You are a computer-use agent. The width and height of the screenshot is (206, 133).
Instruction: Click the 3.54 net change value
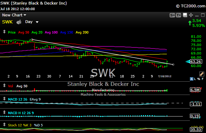(x=197, y=21)
